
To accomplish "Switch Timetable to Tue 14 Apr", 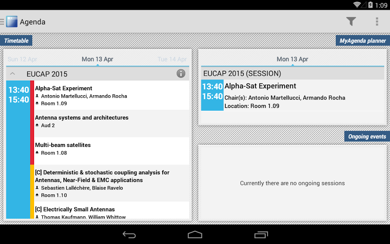I will [172, 59].
